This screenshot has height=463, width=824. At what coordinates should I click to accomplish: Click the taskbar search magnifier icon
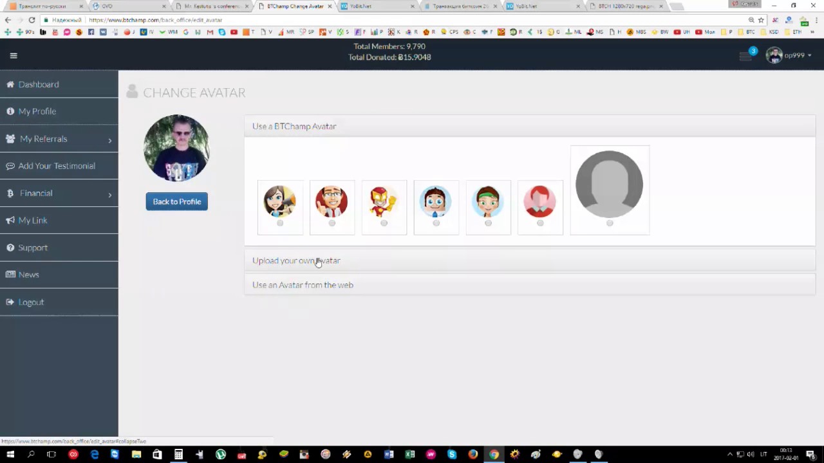(31, 455)
